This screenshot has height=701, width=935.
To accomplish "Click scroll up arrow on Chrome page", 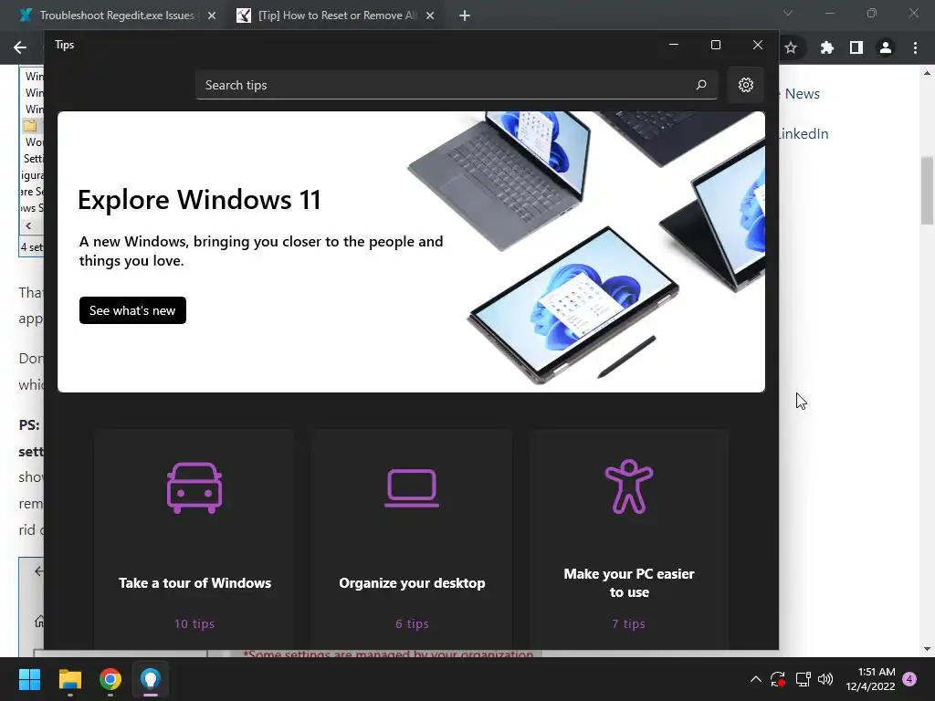I will (x=927, y=73).
